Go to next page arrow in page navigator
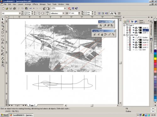 pyautogui.click(x=23, y=105)
